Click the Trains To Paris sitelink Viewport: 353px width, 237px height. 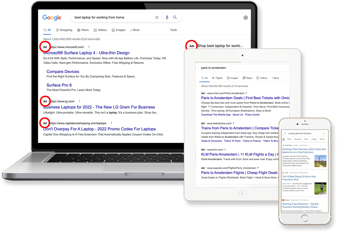232,141
